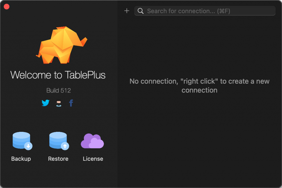Viewport: 282px width, 188px height.
Task: Open TablePlus Twitter profile via bird icon
Action: (x=45, y=103)
